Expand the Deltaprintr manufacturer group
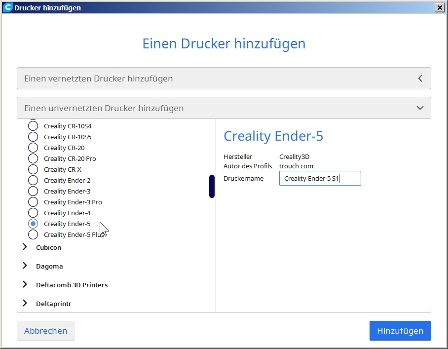Viewport: 448px width, 349px height. point(25,303)
